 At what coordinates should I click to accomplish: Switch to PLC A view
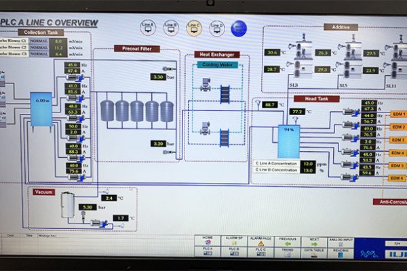click(208, 251)
